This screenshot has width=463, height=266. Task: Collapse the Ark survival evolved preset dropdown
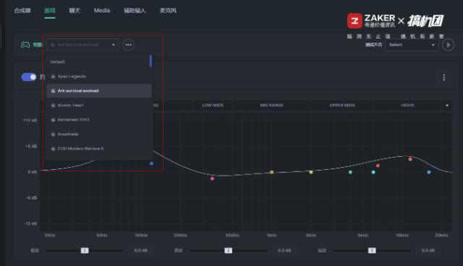click(x=82, y=45)
